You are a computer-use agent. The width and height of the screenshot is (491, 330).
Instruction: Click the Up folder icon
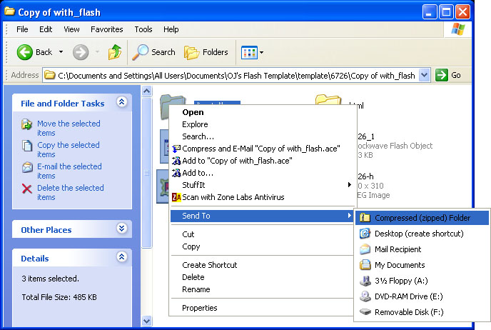tap(114, 52)
